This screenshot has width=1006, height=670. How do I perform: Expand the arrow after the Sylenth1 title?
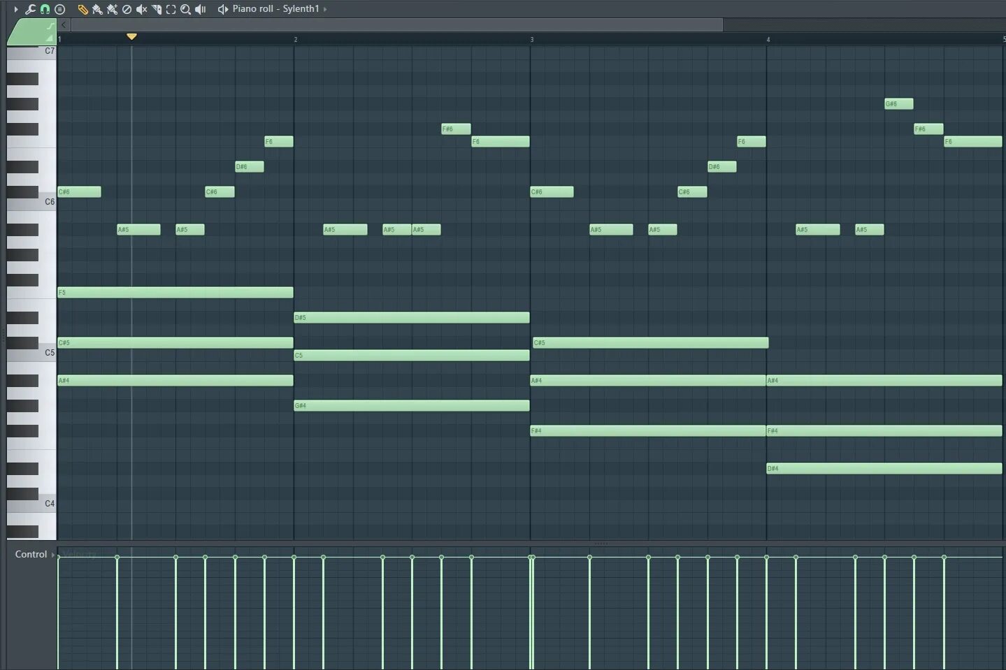click(325, 9)
